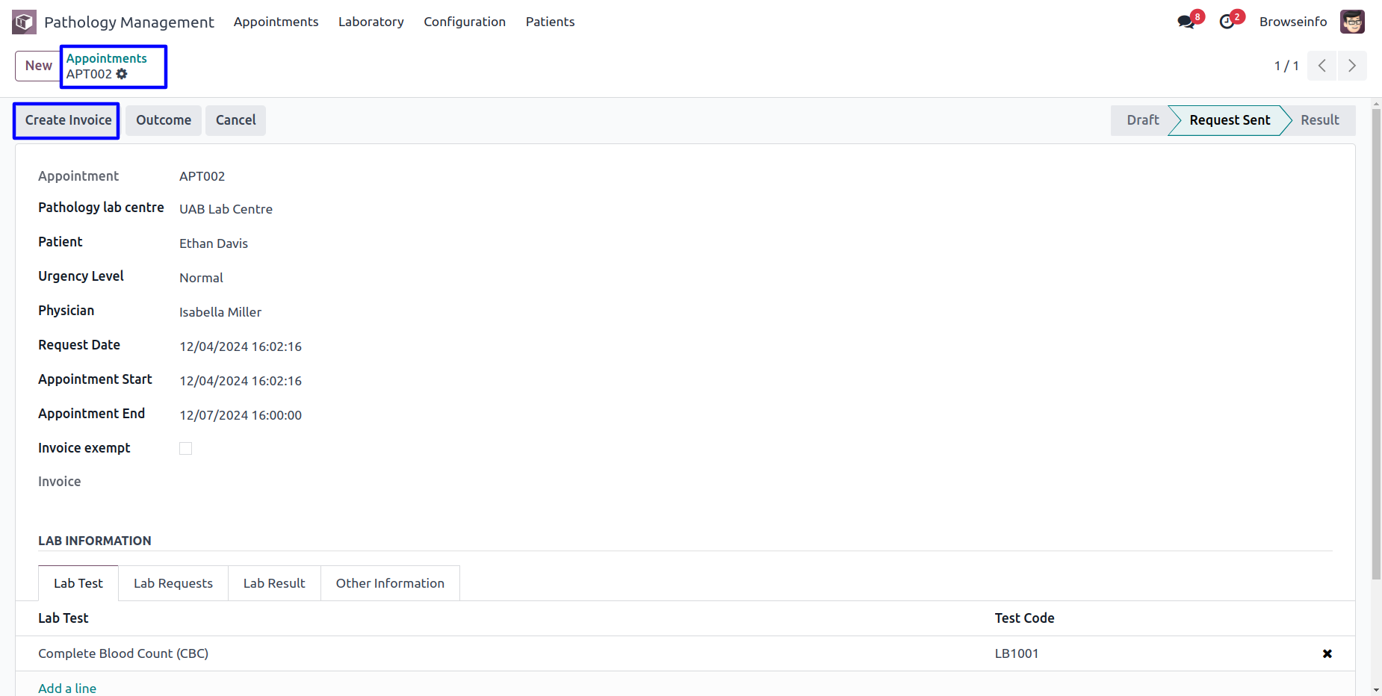The width and height of the screenshot is (1382, 696).
Task: Open the Physician field Isabella Miller
Action: coord(220,312)
